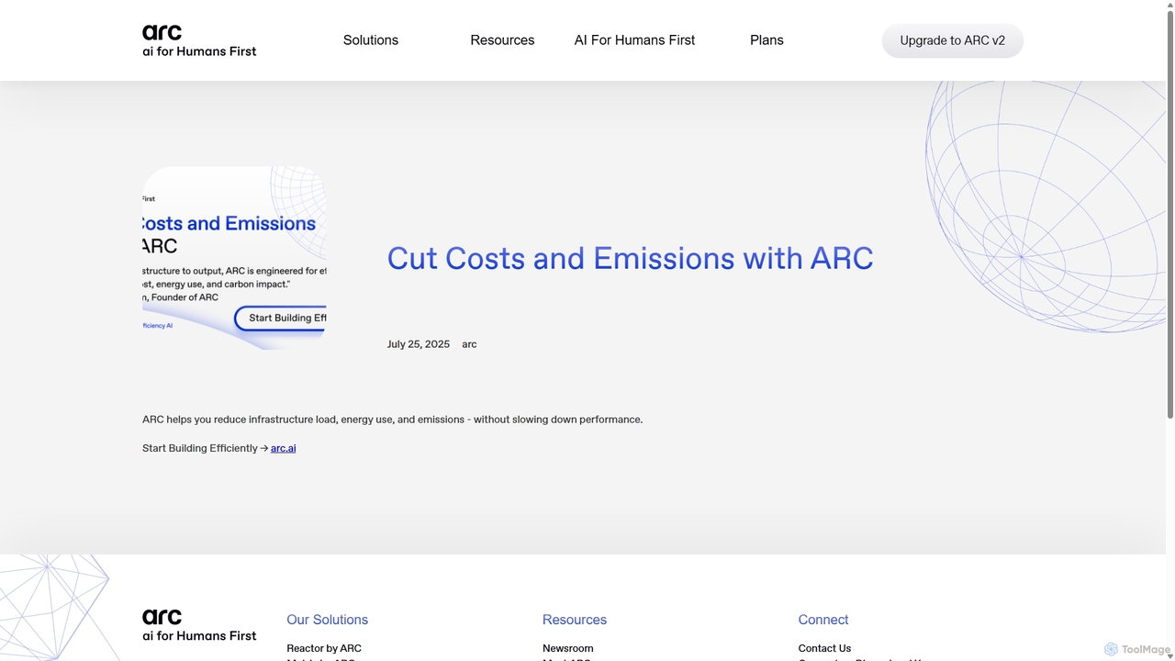Select the July 25, 2025 date

point(419,344)
